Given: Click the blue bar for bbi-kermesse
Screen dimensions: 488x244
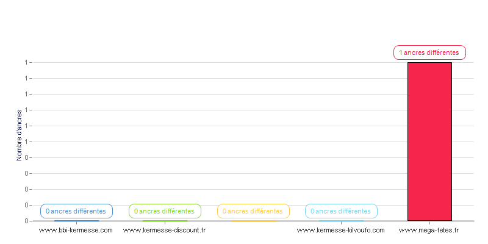Looking at the screenshot, I should [x=77, y=221].
